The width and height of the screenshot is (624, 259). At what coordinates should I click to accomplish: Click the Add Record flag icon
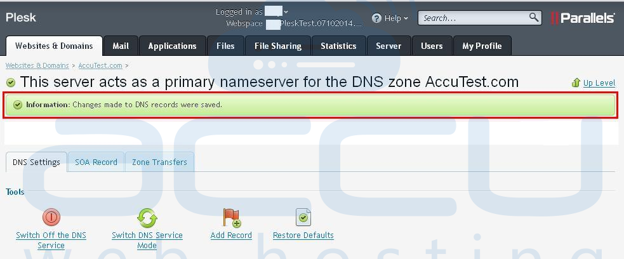[x=232, y=218]
